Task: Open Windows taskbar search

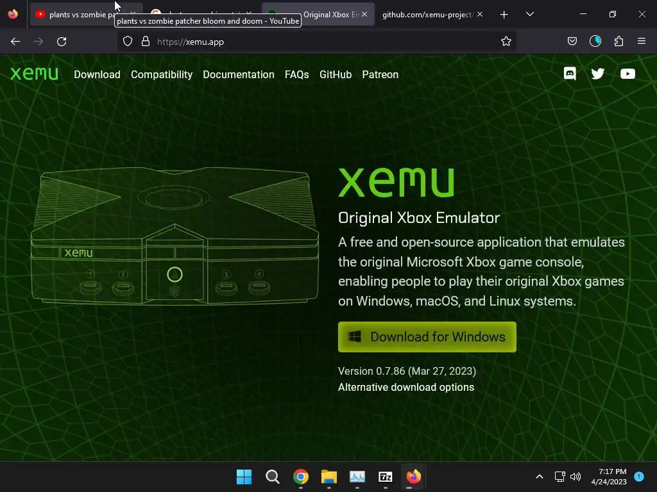Action: (x=272, y=477)
